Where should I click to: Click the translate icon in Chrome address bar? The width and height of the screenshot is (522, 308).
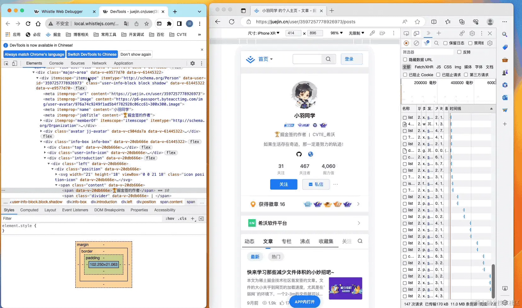pyautogui.click(x=126, y=24)
